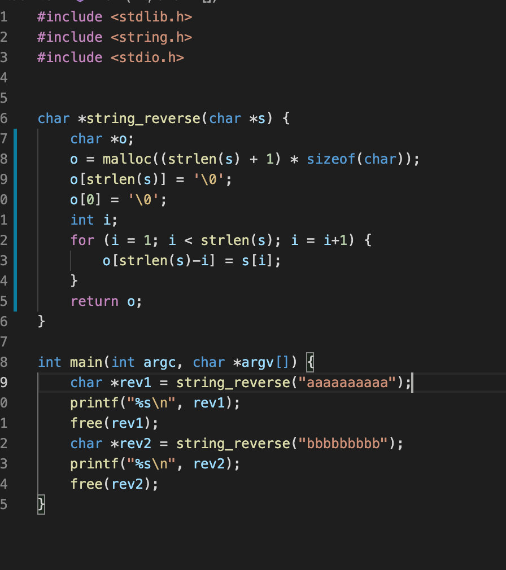The image size is (506, 570).
Task: Click the 'int i;' declaration
Action: pyautogui.click(x=94, y=220)
